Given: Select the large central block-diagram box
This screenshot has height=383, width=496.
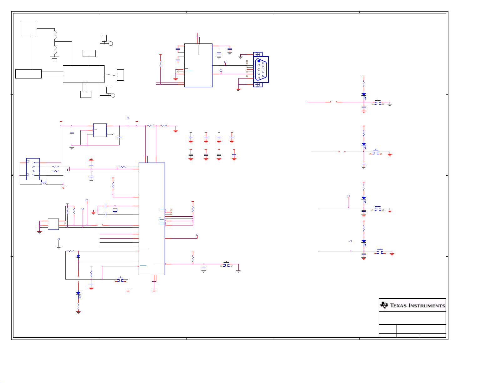Looking at the screenshot, I should 84,74.
